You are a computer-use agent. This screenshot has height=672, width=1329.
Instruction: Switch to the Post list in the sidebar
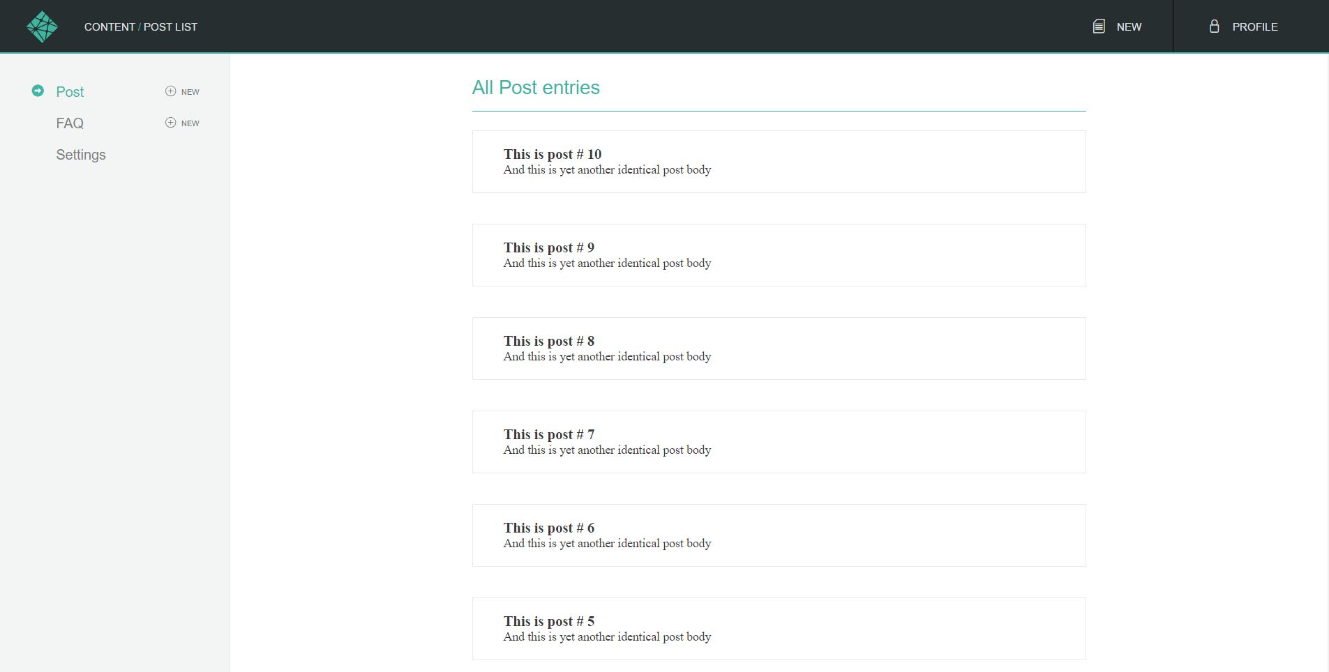click(x=70, y=91)
